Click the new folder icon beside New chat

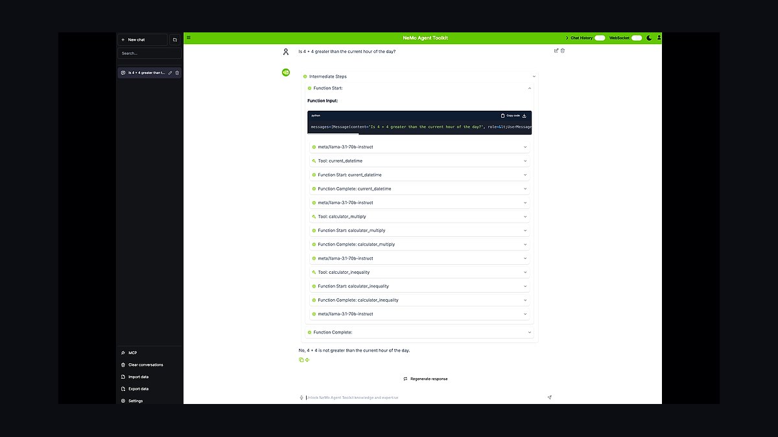tap(175, 39)
